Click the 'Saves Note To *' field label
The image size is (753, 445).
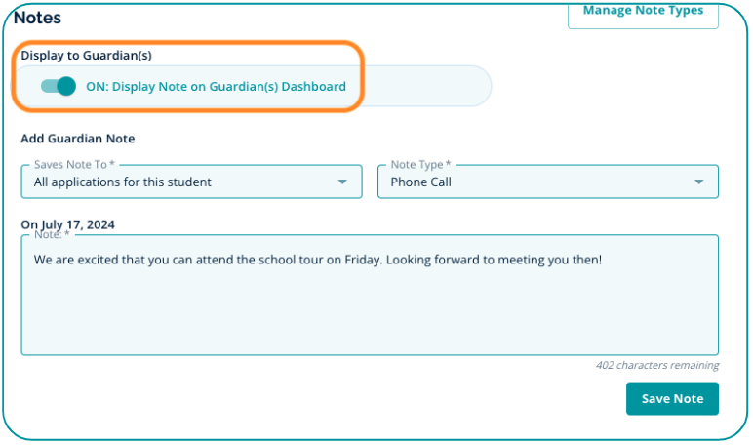(71, 166)
